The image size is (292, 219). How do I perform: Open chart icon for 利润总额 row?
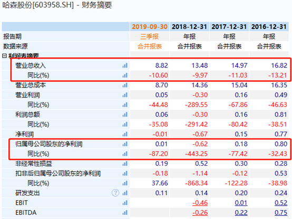click(125, 115)
